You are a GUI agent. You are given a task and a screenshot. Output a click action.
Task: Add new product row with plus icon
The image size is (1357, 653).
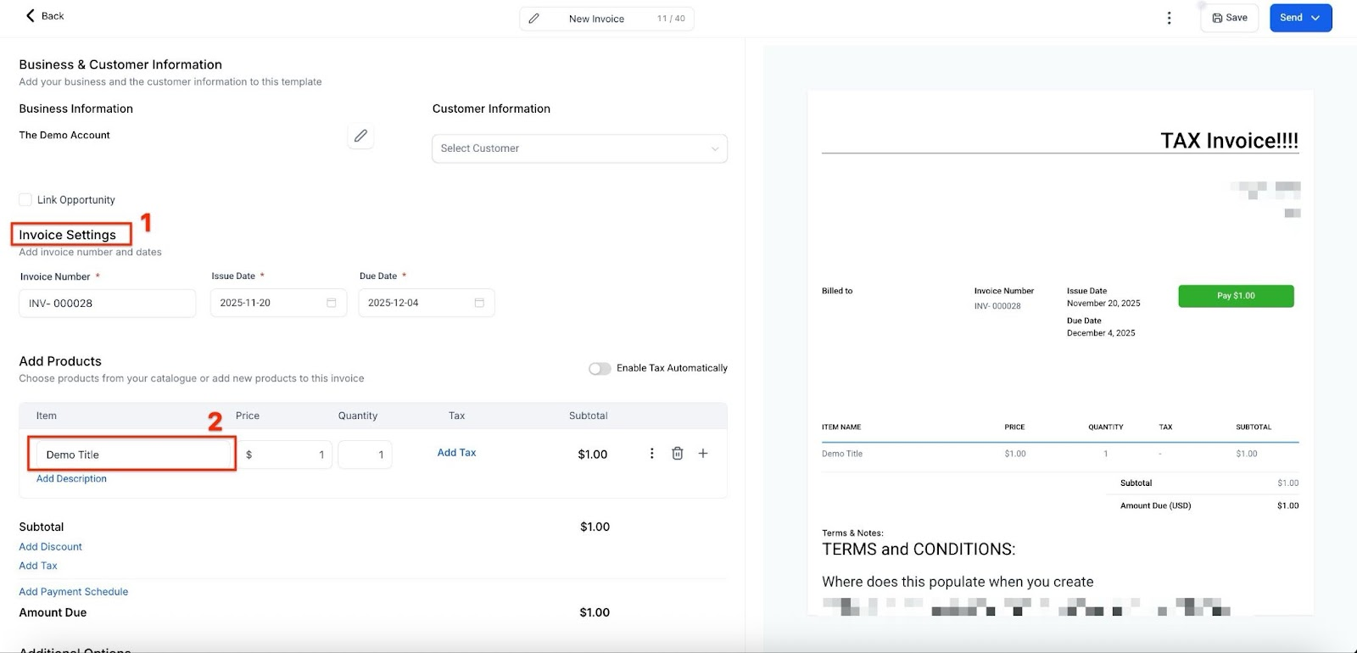703,454
